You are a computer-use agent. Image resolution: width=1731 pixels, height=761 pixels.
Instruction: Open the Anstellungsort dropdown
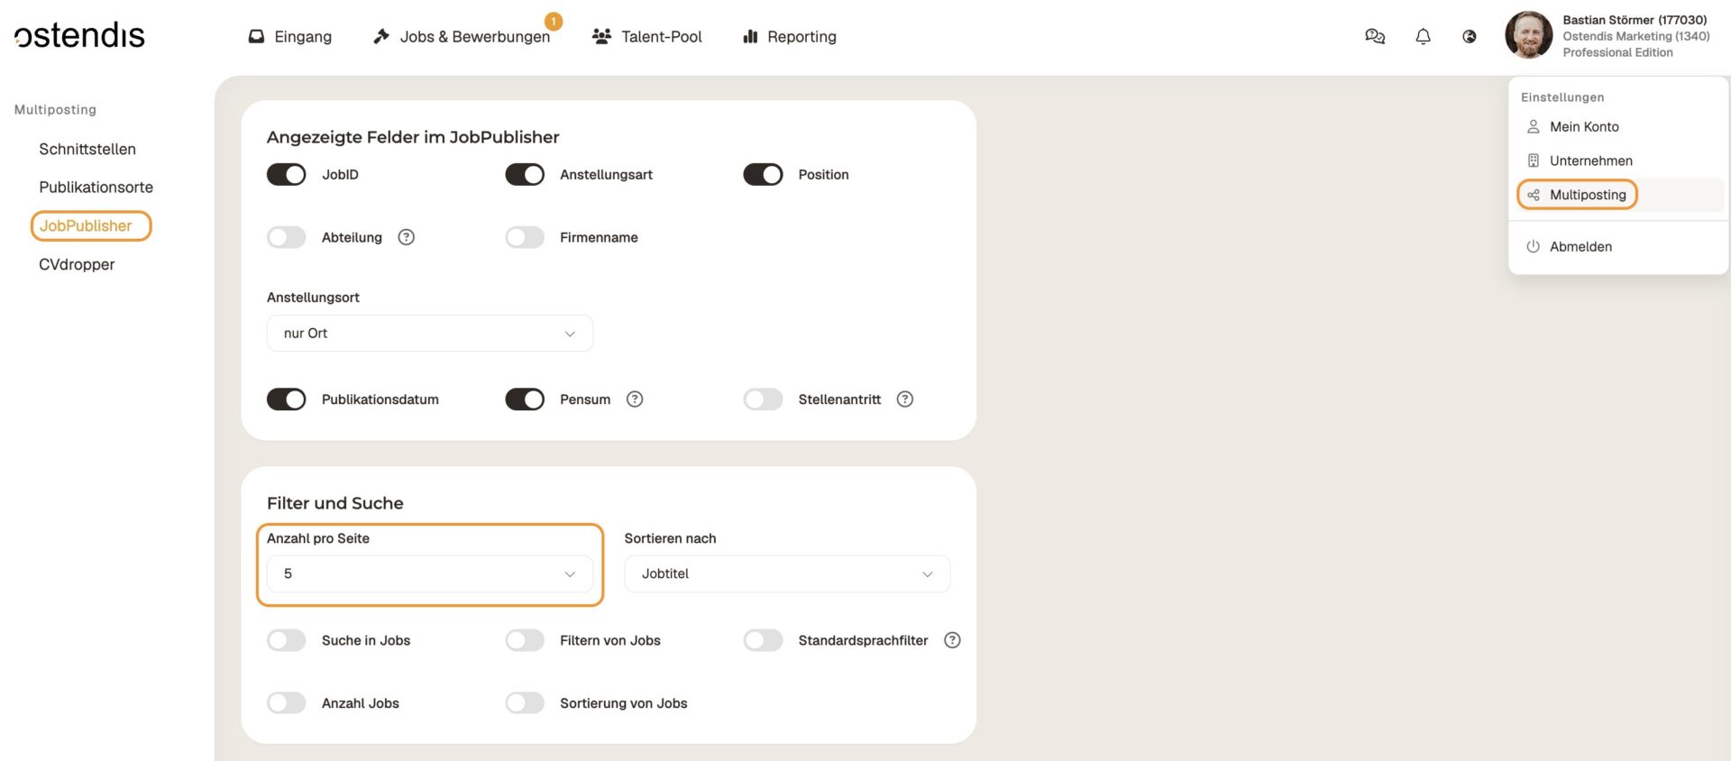tap(429, 334)
